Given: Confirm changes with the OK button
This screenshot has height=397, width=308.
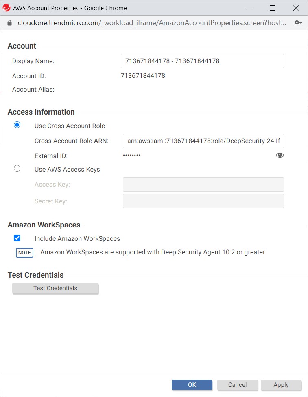Looking at the screenshot, I should pyautogui.click(x=192, y=385).
